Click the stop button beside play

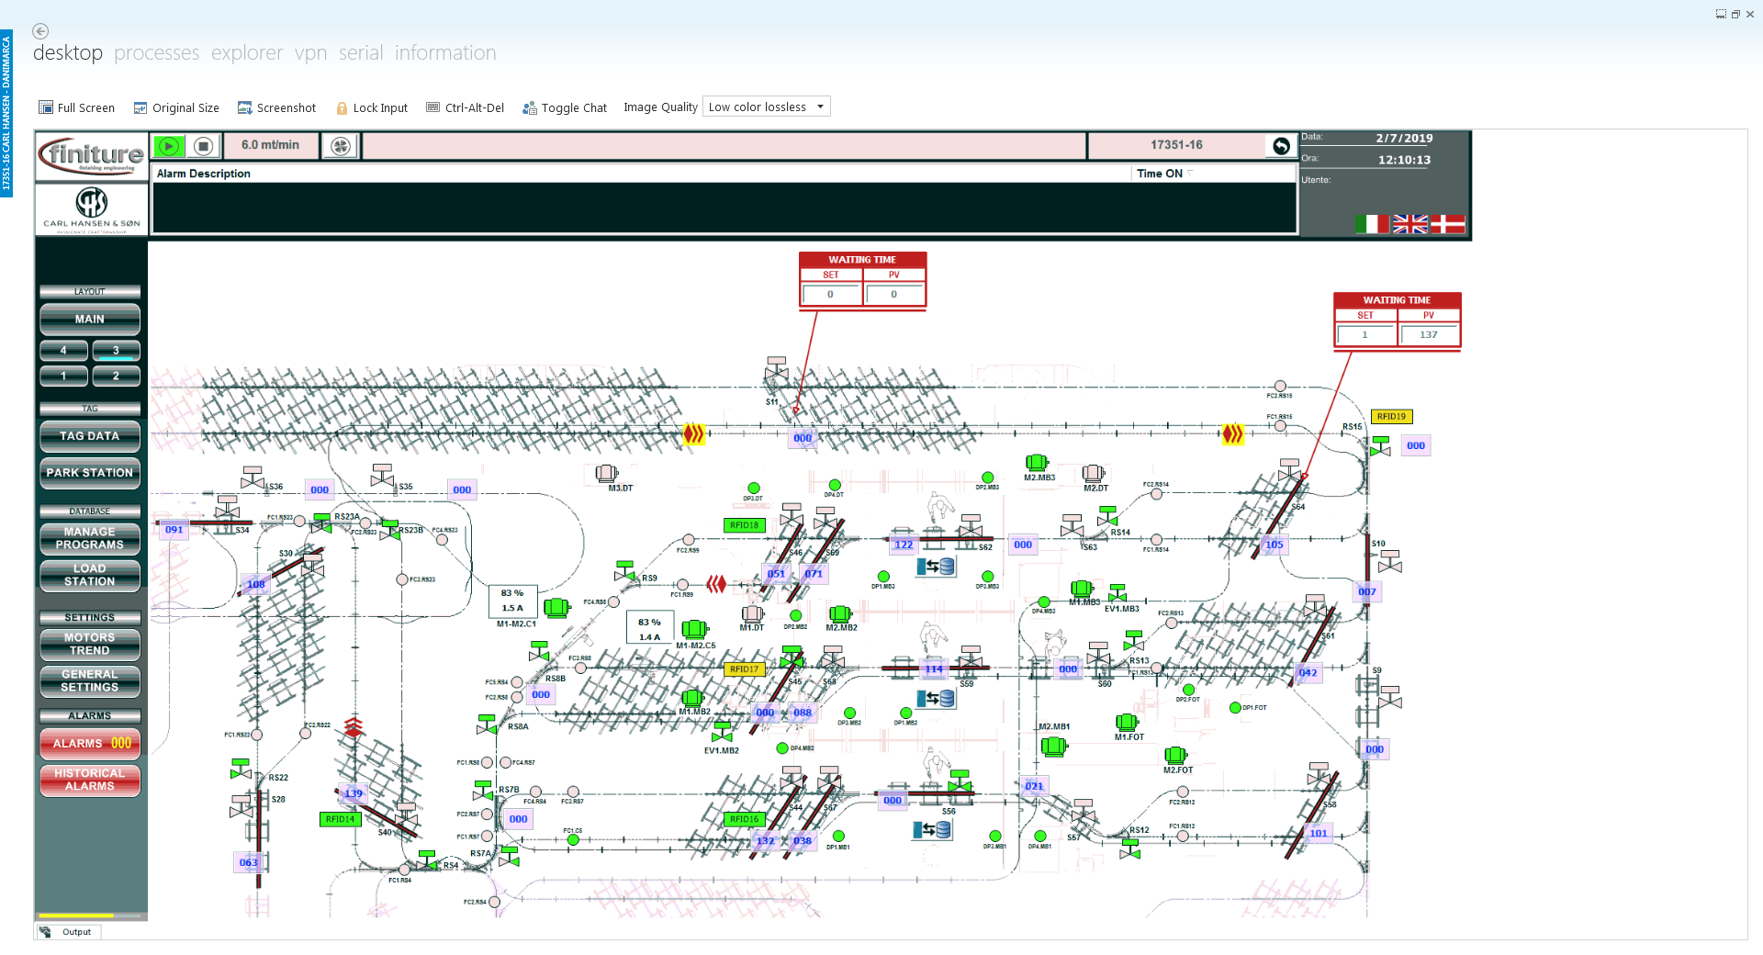pyautogui.click(x=204, y=146)
